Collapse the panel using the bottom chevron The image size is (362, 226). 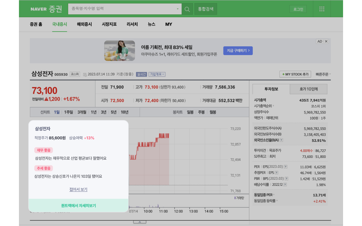point(140,222)
